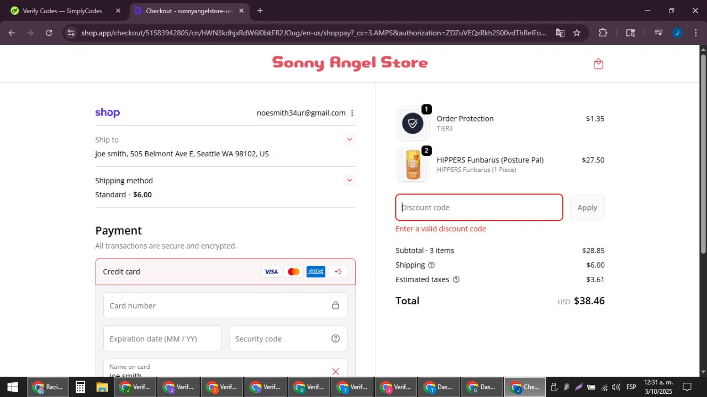Go back in browser history
Image resolution: width=707 pixels, height=397 pixels.
pos(12,33)
